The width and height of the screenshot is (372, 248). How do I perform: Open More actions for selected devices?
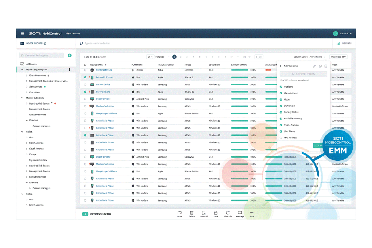[x=252, y=214]
